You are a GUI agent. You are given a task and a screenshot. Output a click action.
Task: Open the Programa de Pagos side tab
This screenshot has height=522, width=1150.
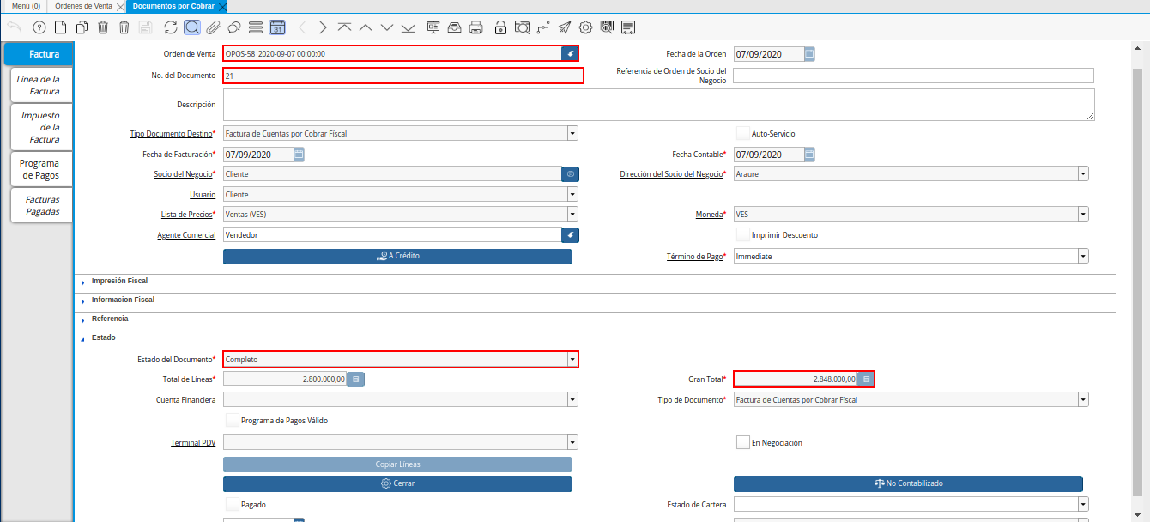click(39, 169)
